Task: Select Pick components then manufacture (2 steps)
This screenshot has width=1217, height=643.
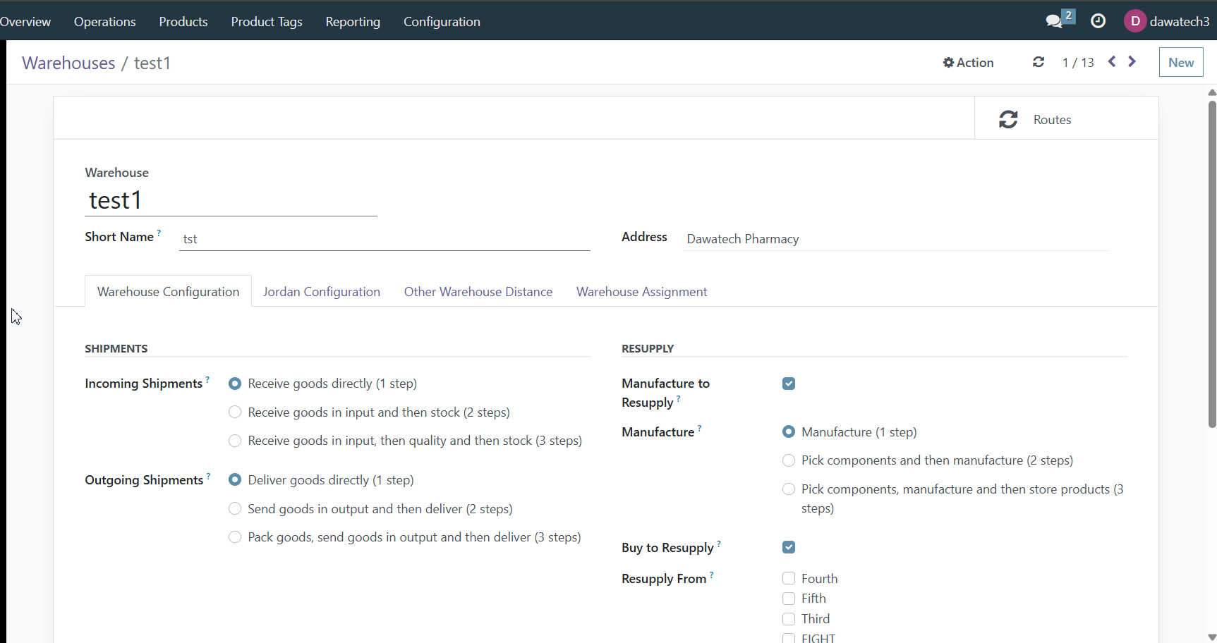Action: click(x=789, y=460)
